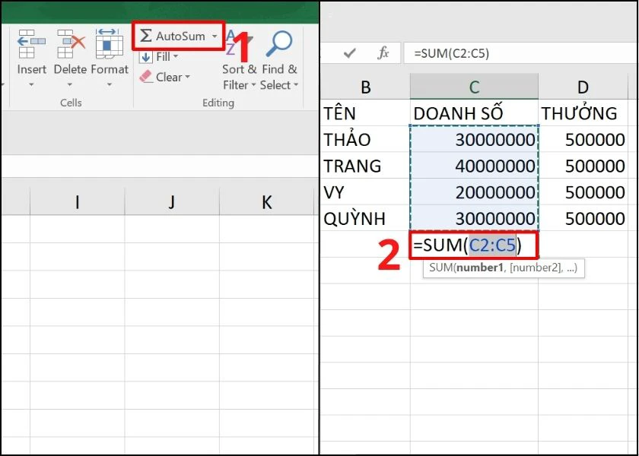This screenshot has height=456, width=639.
Task: Click the bonus 500000 in VY's row
Action: pos(583,192)
